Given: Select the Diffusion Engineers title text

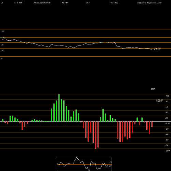Looking at the screenshot, I should point(149,3).
